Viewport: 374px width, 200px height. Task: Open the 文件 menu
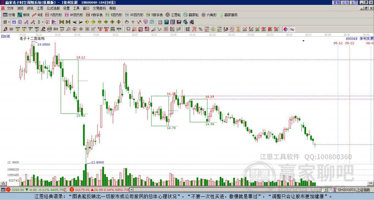10,8
